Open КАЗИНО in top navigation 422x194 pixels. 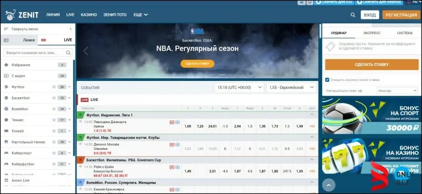tap(89, 15)
